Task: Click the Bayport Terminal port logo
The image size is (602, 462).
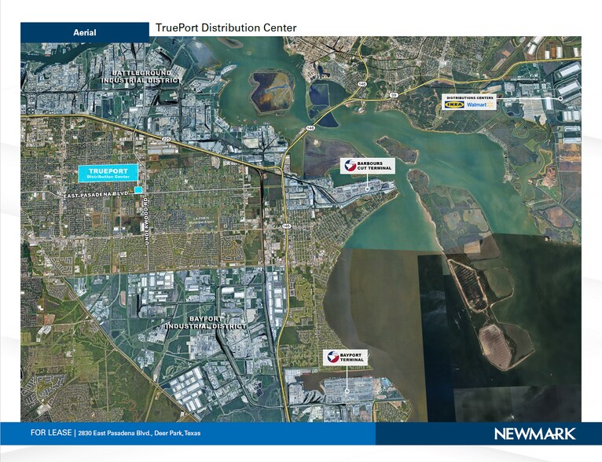Action: coord(335,357)
